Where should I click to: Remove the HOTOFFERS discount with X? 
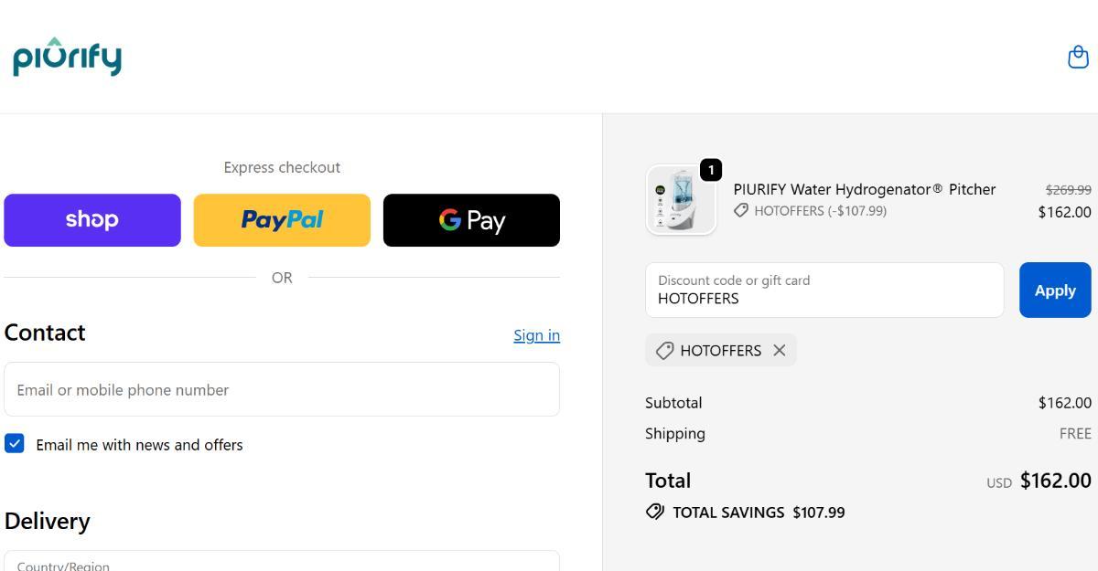click(780, 350)
